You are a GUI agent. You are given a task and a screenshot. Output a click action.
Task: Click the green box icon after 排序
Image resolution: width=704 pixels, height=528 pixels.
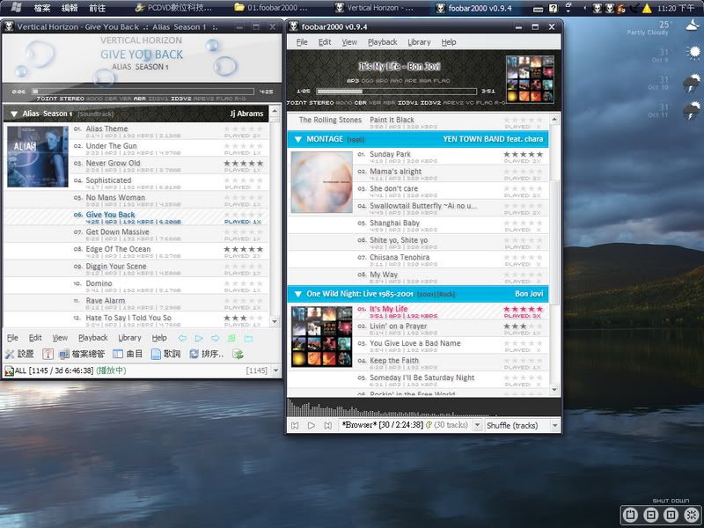tap(238, 355)
